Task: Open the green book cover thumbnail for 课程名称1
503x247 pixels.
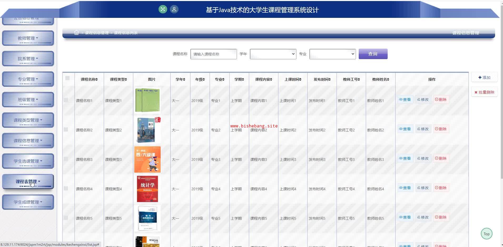Action: tap(147, 100)
